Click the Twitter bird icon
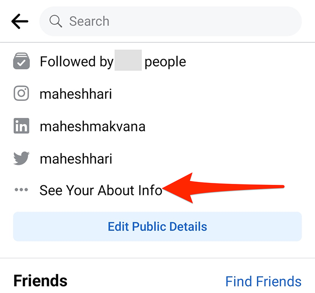 click(21, 158)
